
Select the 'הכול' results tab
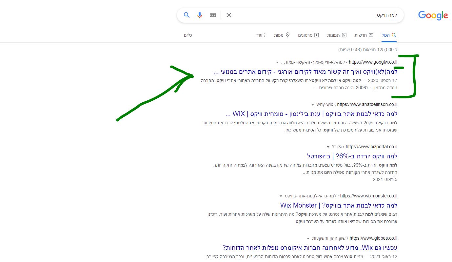[x=389, y=35]
